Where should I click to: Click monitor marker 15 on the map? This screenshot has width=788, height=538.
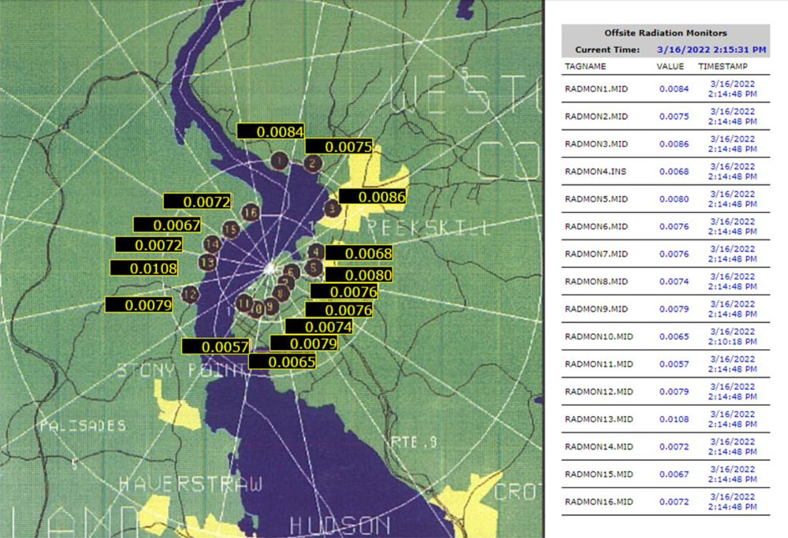(x=230, y=229)
